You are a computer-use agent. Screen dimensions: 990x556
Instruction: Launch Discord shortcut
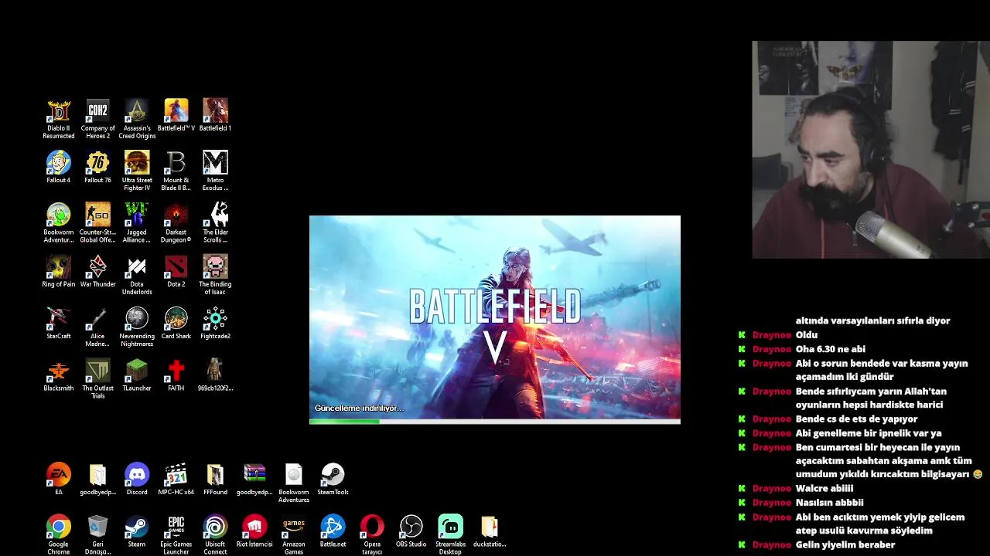point(137,479)
